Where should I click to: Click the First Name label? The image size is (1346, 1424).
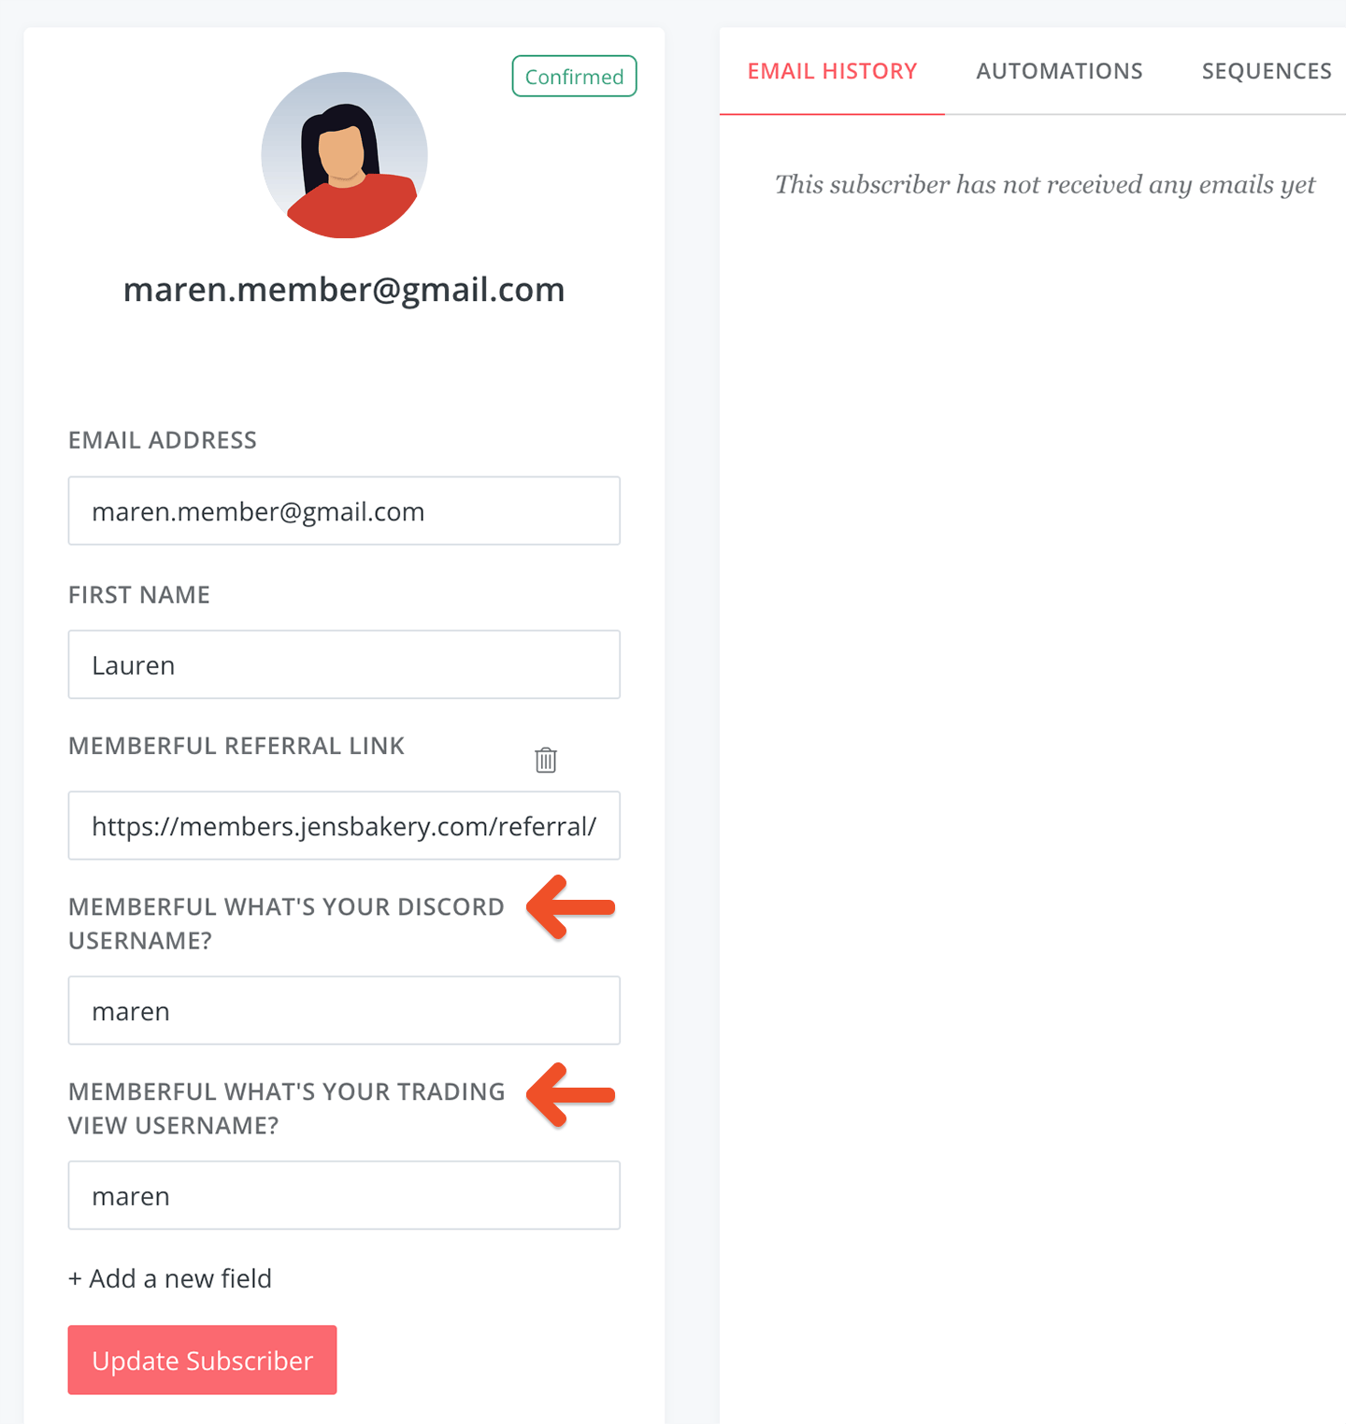(139, 595)
